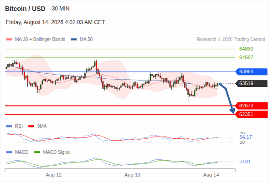Click the 64830 resistance level label
The image size is (269, 182).
pyautogui.click(x=246, y=49)
